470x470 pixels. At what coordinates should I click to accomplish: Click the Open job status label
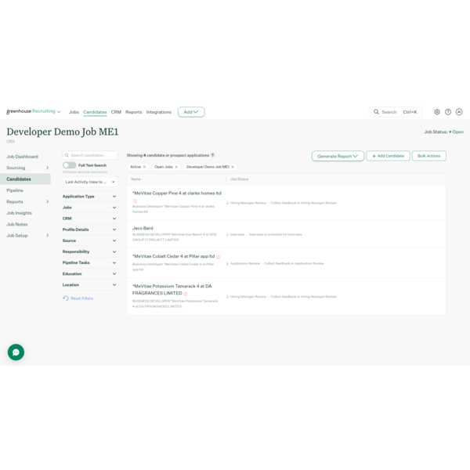click(x=457, y=132)
